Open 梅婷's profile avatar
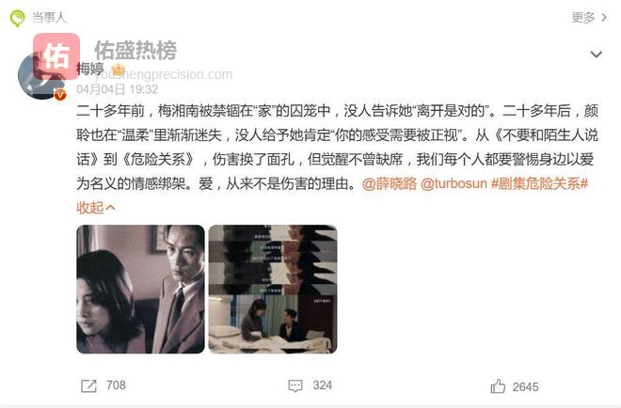621x408 pixels. coord(41,76)
